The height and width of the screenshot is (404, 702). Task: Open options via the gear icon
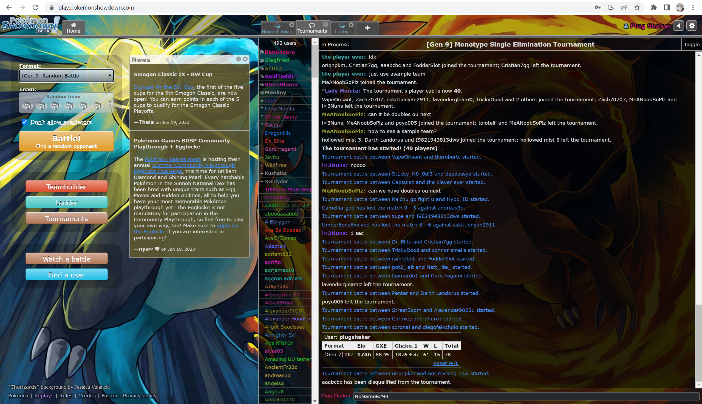[692, 26]
